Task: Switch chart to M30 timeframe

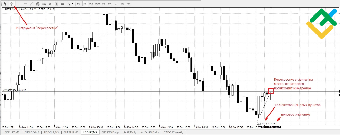Action: click(97, 4)
